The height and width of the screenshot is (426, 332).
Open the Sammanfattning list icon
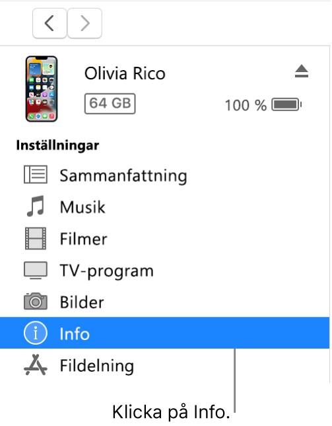click(x=36, y=175)
